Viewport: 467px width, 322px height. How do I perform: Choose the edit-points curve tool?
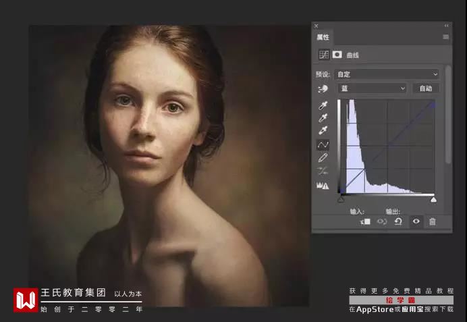(323, 144)
